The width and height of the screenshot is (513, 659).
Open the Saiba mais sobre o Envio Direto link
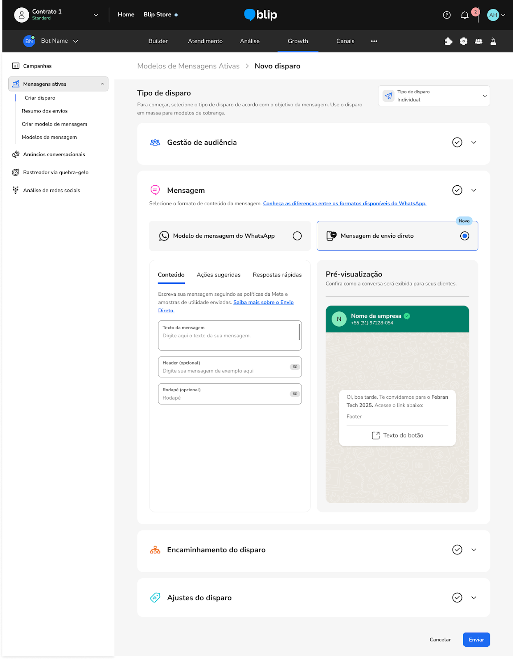(x=263, y=302)
